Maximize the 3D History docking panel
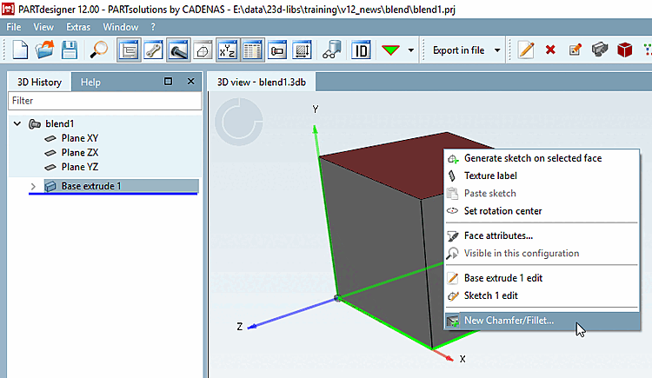 pyautogui.click(x=168, y=81)
